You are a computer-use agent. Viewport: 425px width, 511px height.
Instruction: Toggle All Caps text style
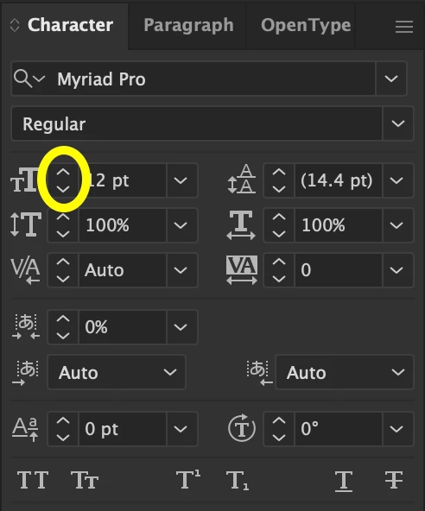[33, 480]
